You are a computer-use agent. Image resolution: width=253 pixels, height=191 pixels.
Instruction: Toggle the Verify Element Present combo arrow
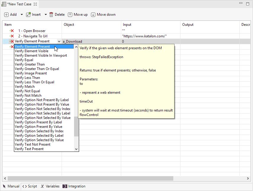click(59, 41)
